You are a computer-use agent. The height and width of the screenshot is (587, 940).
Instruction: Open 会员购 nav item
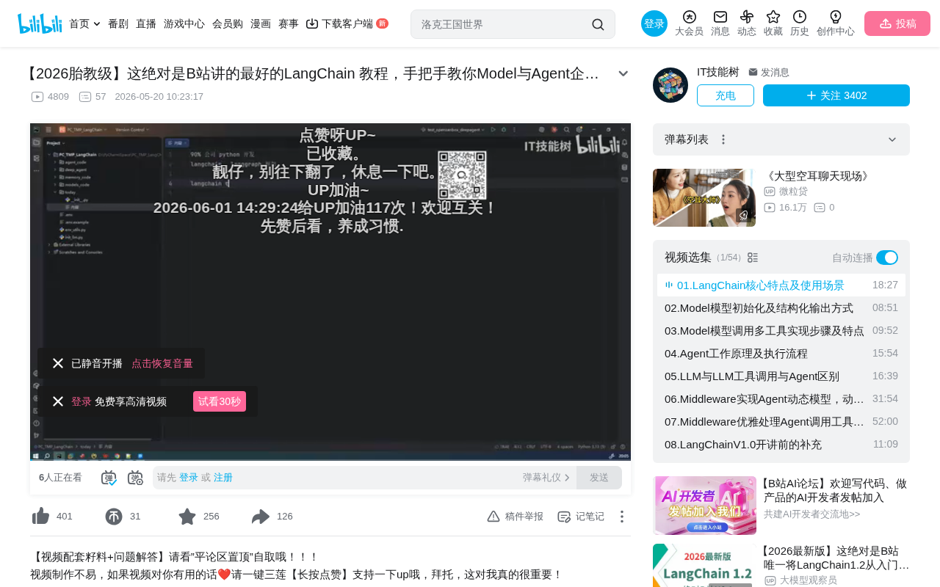click(x=228, y=23)
